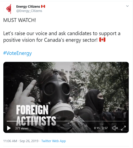Click the 371 views counter
The height and width of the screenshot is (148, 133).
(22, 128)
